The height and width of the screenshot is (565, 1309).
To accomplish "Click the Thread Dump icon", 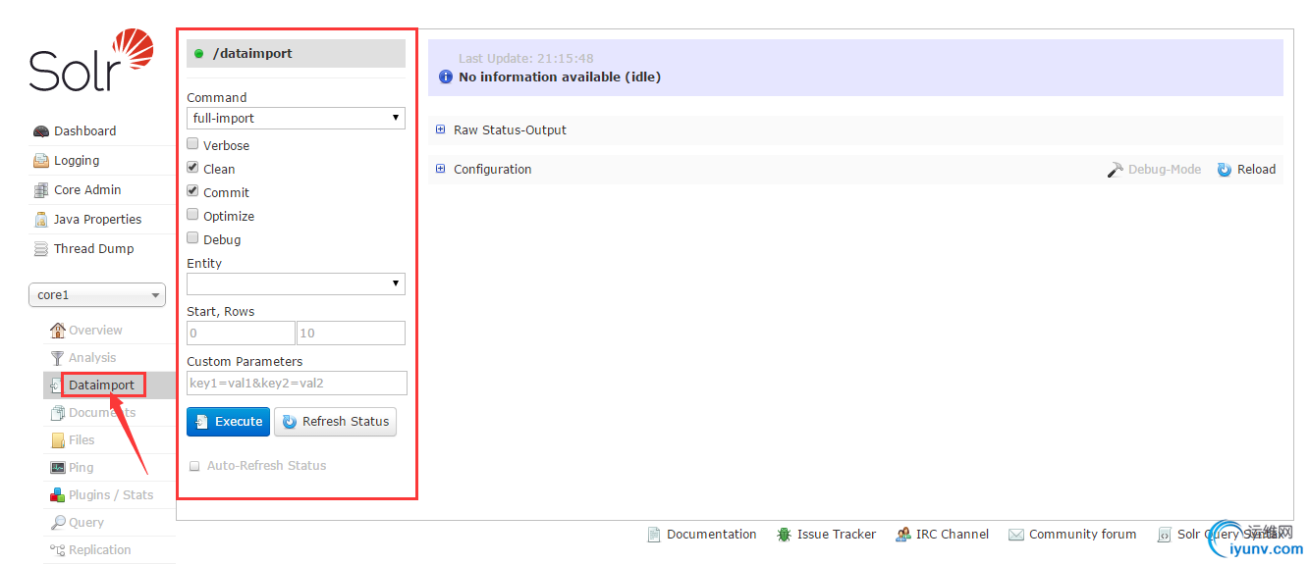I will (41, 249).
